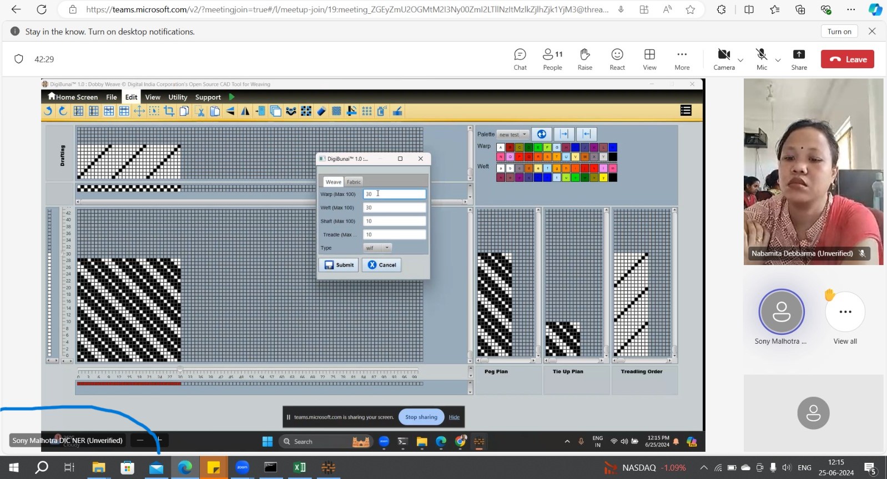This screenshot has width=887, height=479.
Task: Click the dotted grid icon
Action: 366,111
